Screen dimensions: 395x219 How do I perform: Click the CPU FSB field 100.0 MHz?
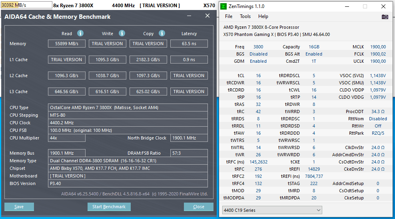(x=128, y=130)
